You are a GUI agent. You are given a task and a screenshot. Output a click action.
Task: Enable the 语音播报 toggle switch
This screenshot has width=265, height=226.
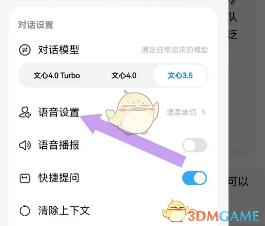coord(194,145)
